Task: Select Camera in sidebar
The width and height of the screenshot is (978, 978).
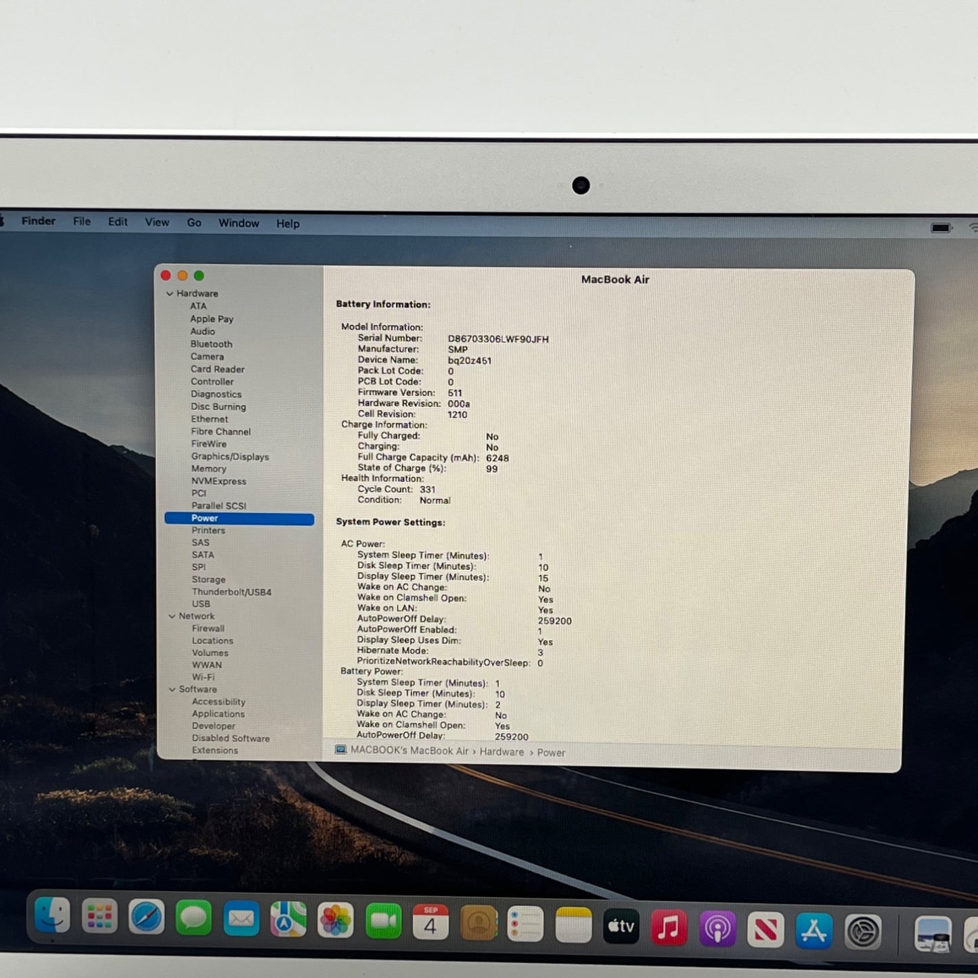Action: (207, 357)
